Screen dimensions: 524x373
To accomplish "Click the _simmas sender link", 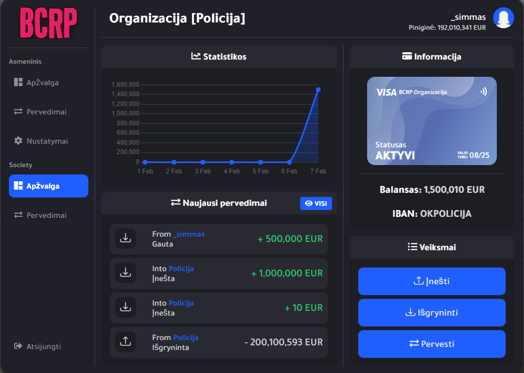I will click(189, 235).
